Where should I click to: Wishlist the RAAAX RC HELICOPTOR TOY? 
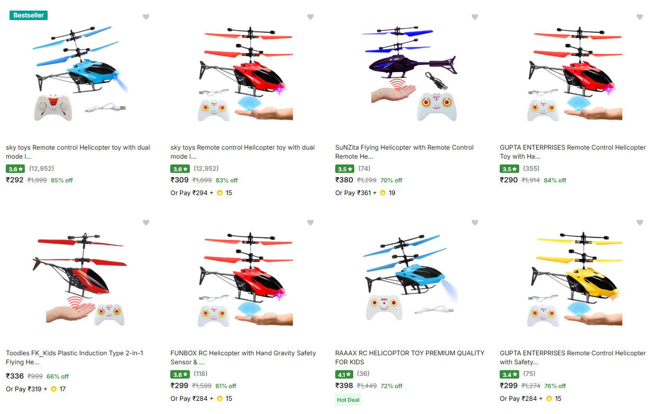point(475,223)
